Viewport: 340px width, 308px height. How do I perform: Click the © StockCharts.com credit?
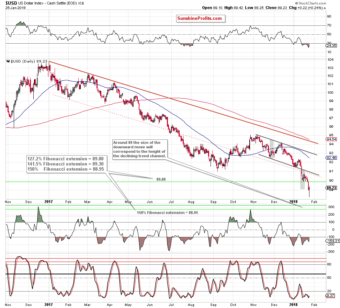310,3
